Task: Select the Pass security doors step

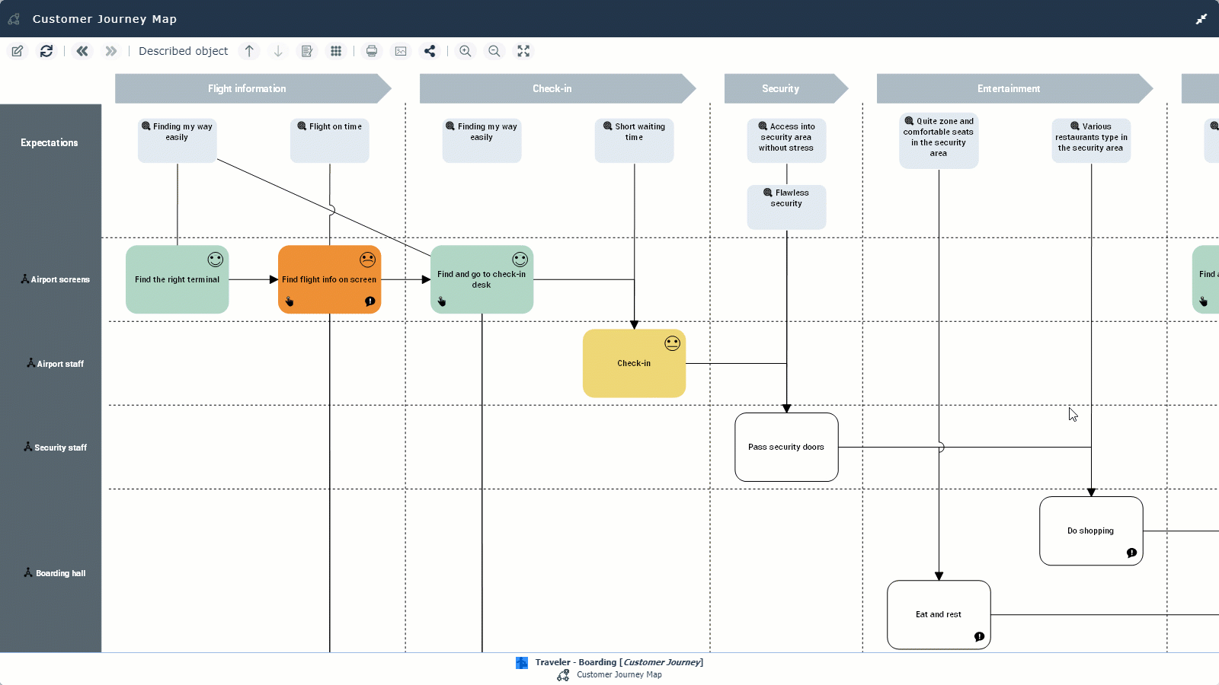Action: [x=787, y=447]
